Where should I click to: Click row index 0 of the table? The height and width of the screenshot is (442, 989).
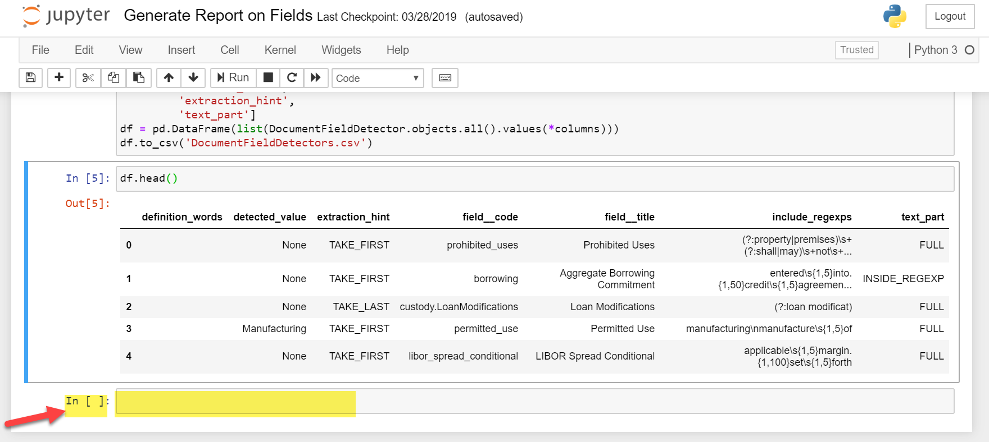tap(129, 245)
